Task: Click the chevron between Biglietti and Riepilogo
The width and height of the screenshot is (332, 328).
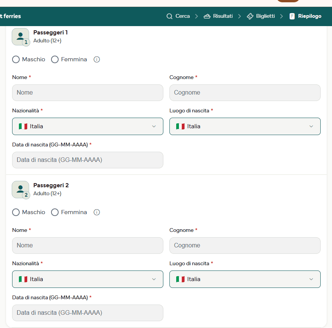Action: coord(281,16)
